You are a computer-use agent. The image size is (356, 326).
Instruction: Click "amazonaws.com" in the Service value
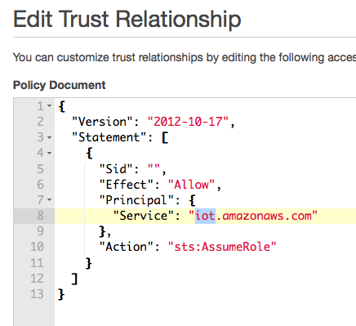(267, 216)
